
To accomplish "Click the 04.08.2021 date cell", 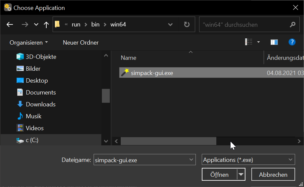I will pos(285,73).
